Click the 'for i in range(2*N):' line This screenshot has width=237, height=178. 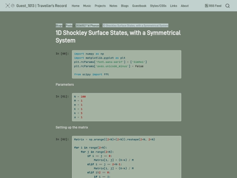click(x=90, y=148)
